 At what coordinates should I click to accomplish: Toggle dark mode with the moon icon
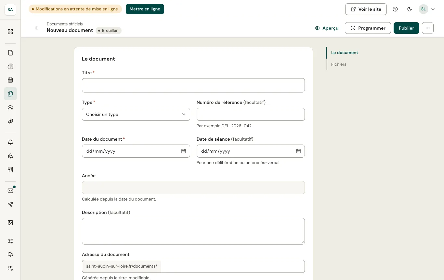[x=410, y=9]
